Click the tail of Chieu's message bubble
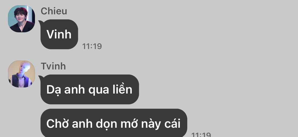The image size is (298, 137). pos(40,23)
